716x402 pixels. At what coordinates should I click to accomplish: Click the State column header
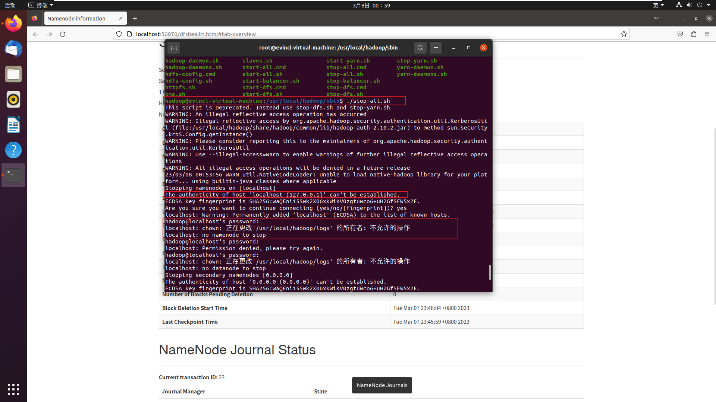point(321,392)
